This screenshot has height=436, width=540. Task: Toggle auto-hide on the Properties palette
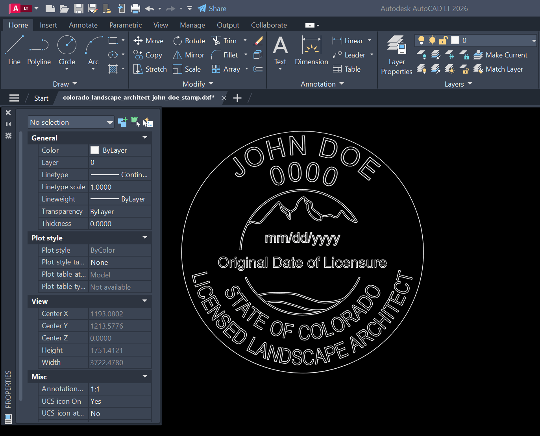[x=8, y=124]
